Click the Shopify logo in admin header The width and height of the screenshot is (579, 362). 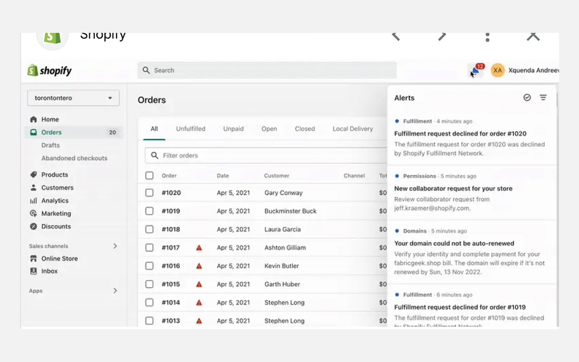click(49, 71)
